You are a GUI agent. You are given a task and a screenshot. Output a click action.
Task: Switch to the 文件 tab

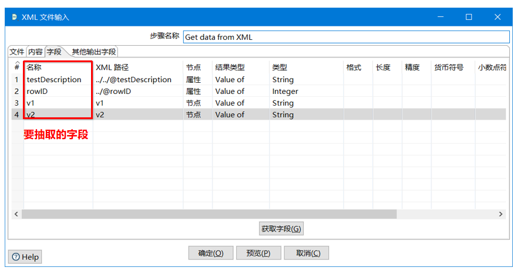pos(17,52)
